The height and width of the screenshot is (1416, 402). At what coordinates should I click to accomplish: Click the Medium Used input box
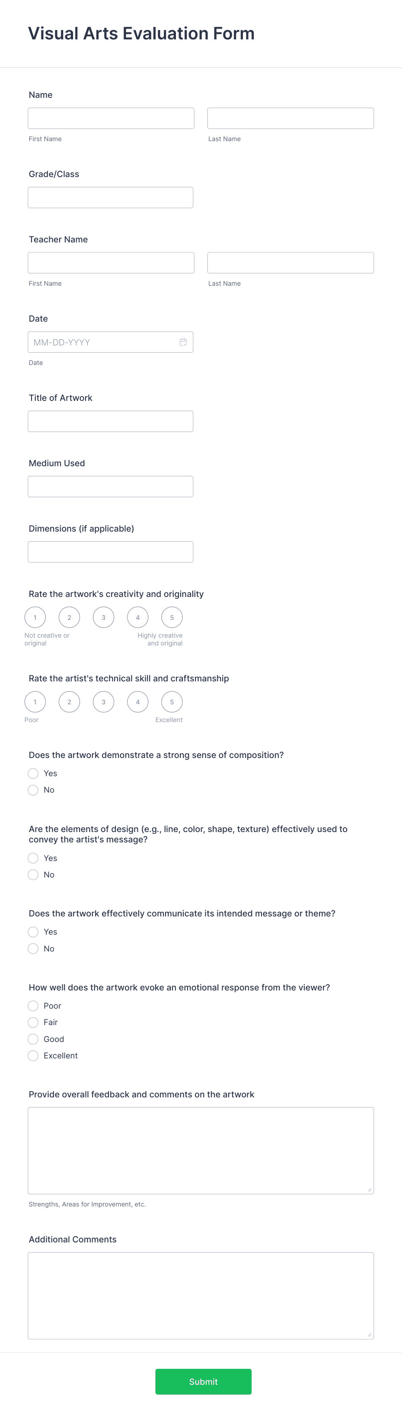pyautogui.click(x=110, y=486)
